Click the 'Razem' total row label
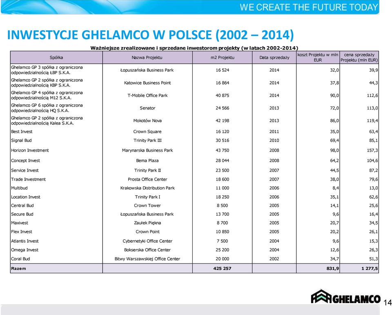The image size is (392, 315). pyautogui.click(x=18, y=268)
